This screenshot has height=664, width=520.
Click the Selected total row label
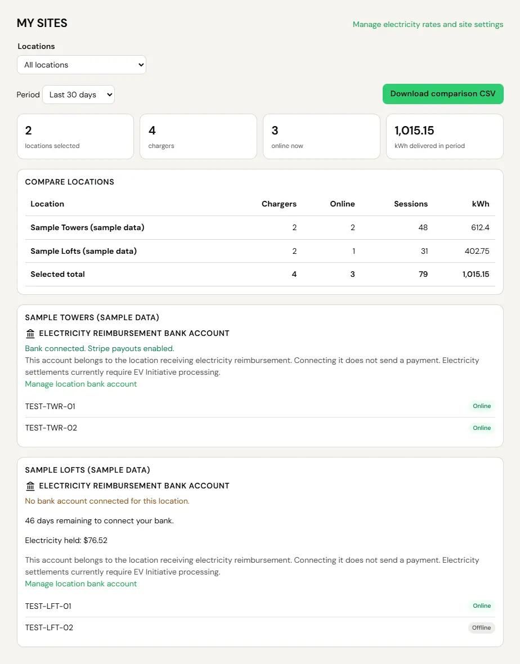click(x=57, y=274)
